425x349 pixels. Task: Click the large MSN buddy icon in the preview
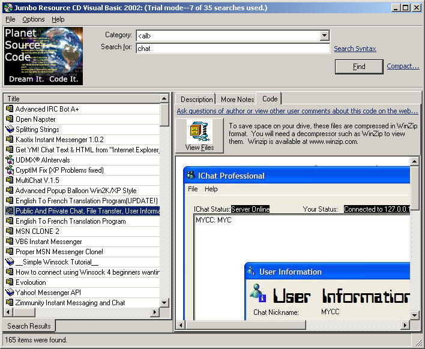click(257, 293)
